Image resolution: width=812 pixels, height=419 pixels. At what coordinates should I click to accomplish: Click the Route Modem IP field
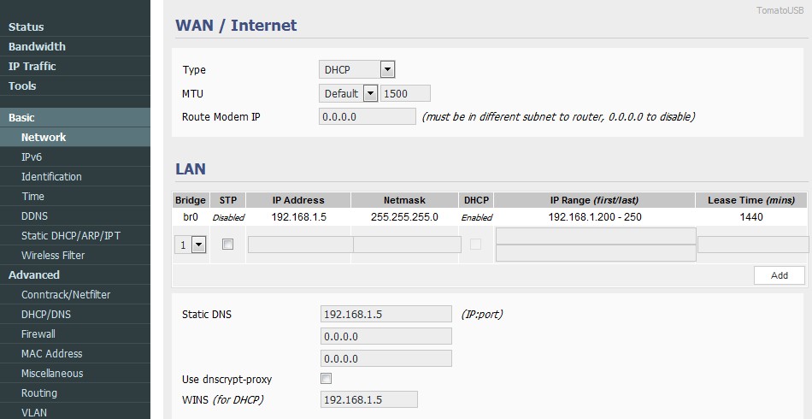[367, 116]
